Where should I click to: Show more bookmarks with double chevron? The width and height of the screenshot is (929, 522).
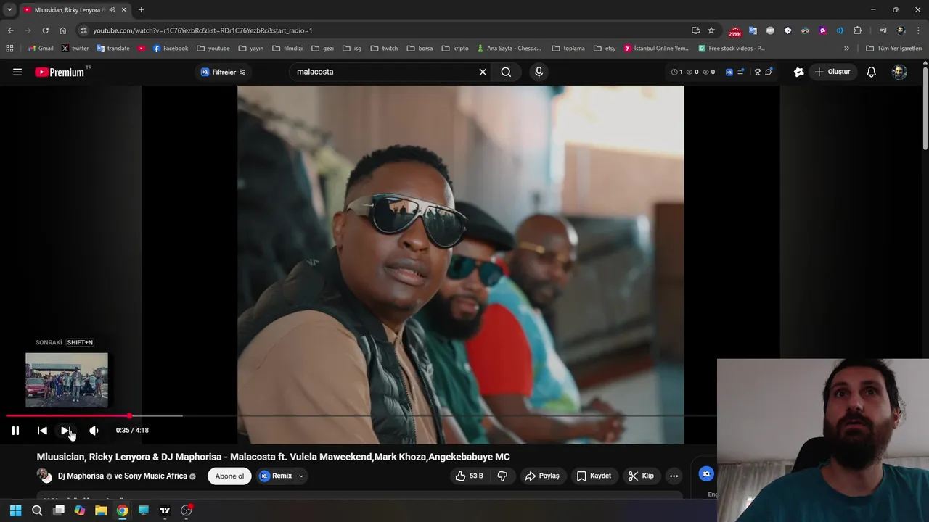click(x=846, y=49)
